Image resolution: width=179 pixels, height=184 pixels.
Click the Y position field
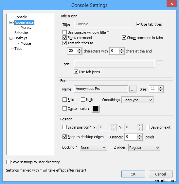pos(131,127)
